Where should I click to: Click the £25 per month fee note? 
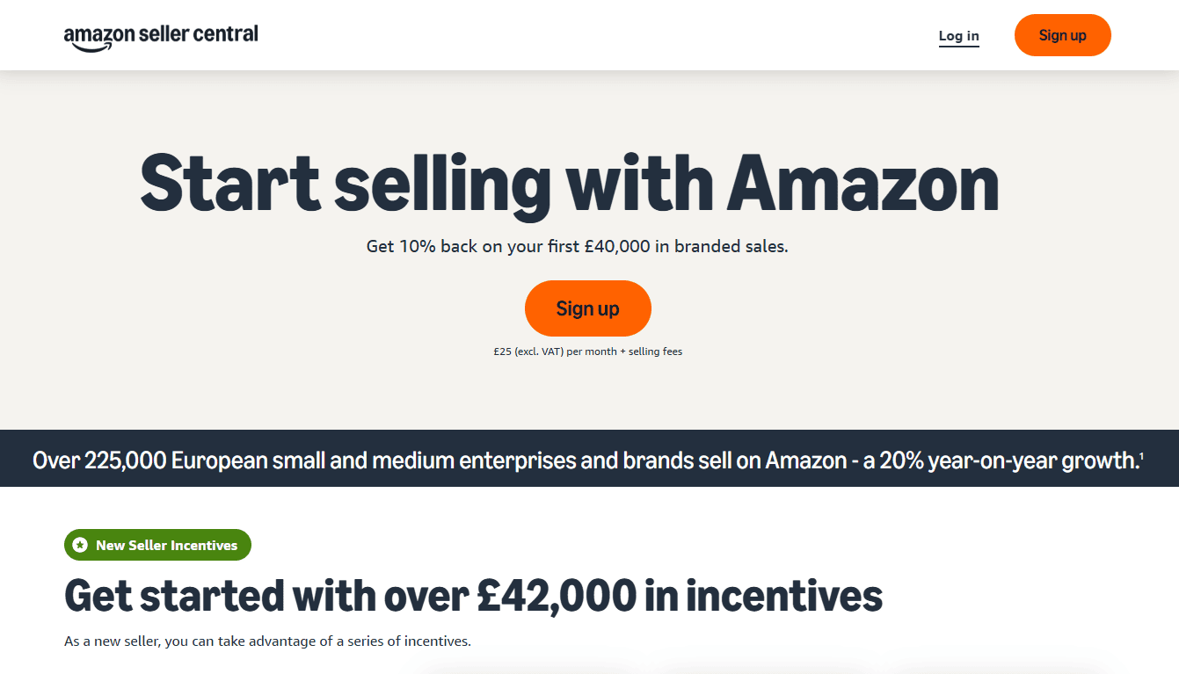[x=587, y=351]
